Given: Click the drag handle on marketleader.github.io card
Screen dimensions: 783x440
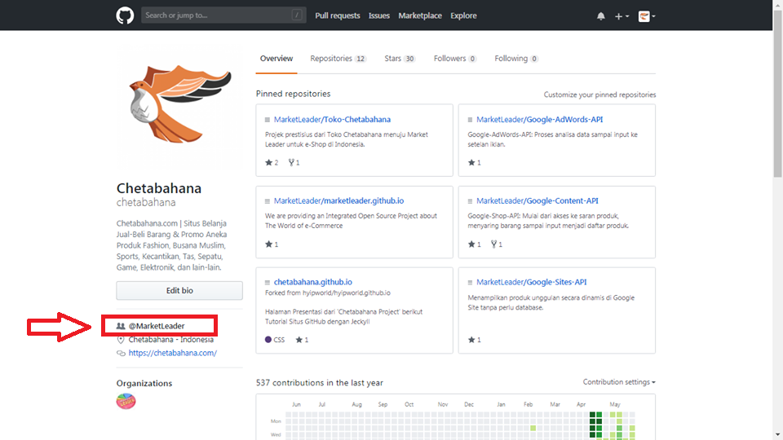Looking at the screenshot, I should 268,201.
